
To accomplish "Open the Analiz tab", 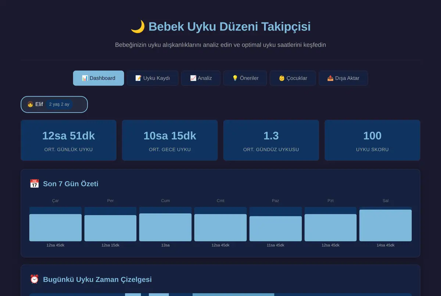I will point(201,78).
